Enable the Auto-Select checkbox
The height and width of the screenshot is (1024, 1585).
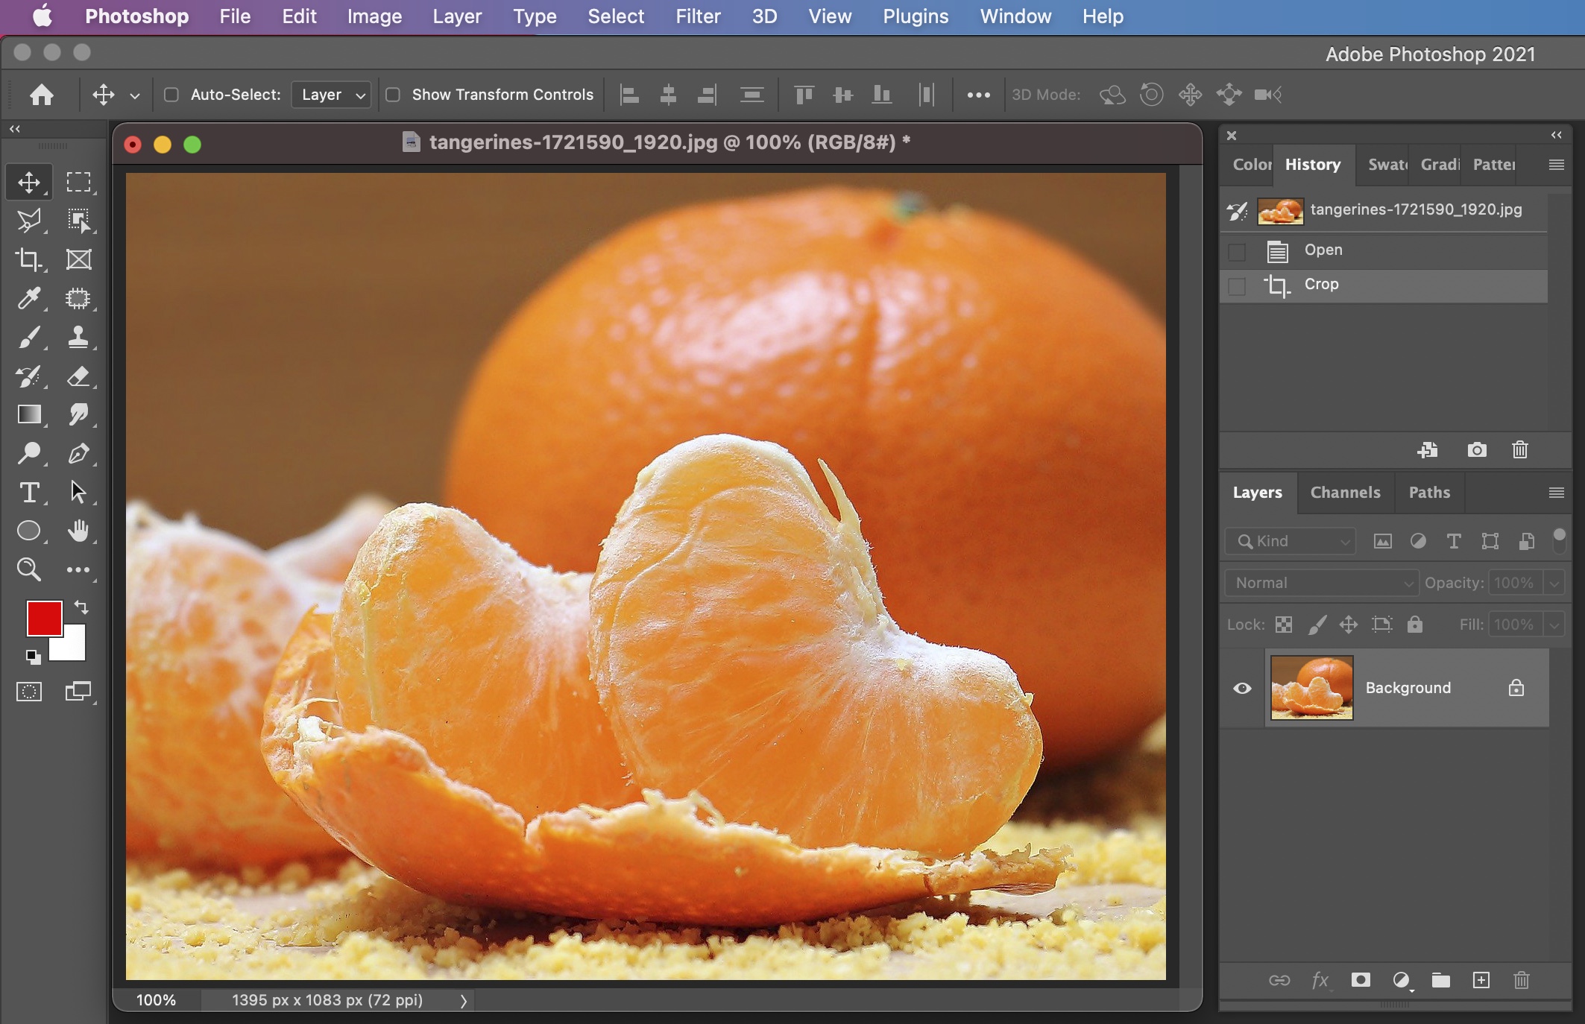171,95
